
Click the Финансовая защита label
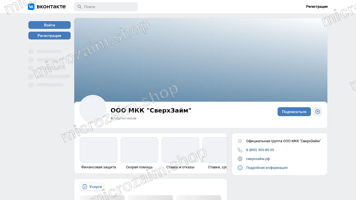coord(98,167)
